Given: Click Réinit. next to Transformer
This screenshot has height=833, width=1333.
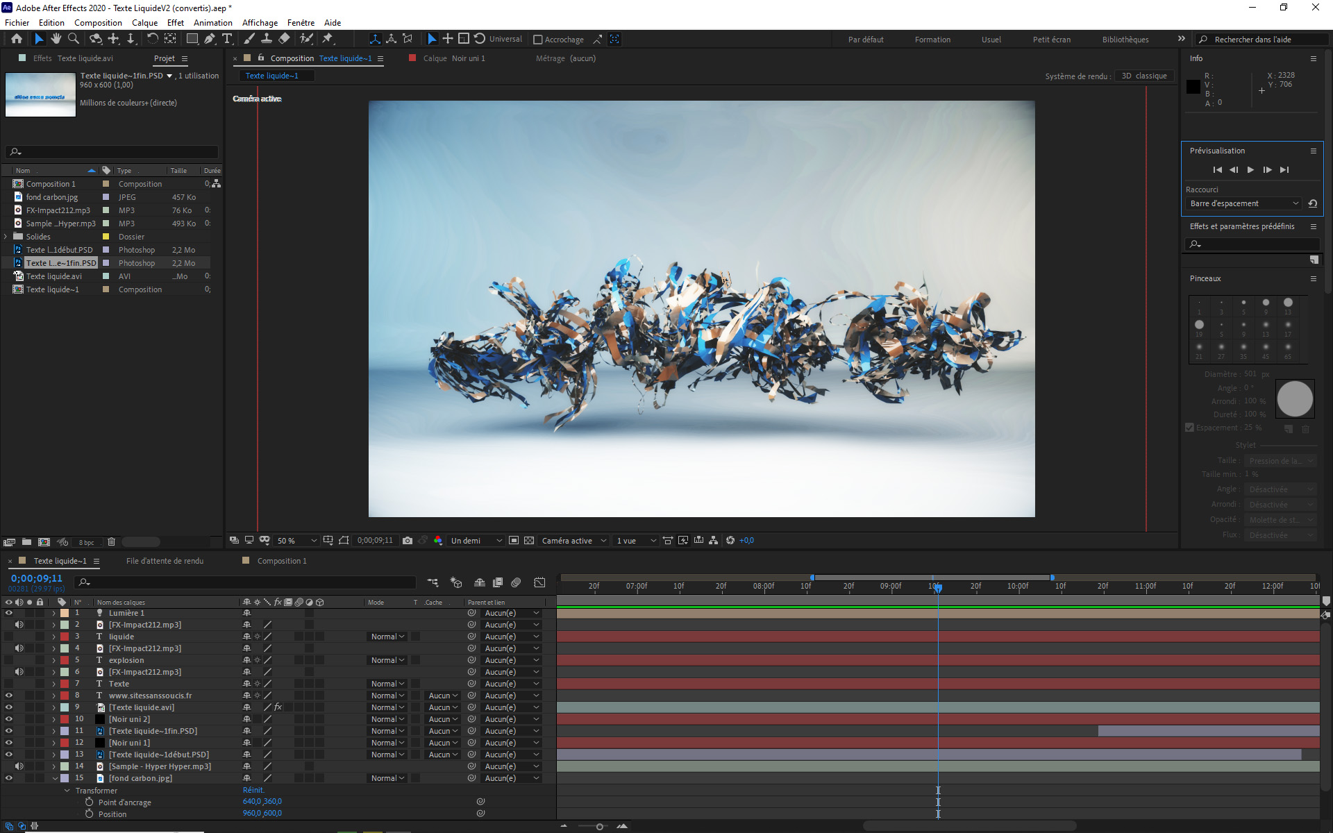Looking at the screenshot, I should [253, 790].
